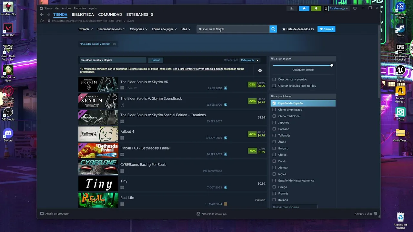Screen dimensions: 413x232
Task: Select the Epic Games Launcher desktop icon
Action: click(400, 52)
